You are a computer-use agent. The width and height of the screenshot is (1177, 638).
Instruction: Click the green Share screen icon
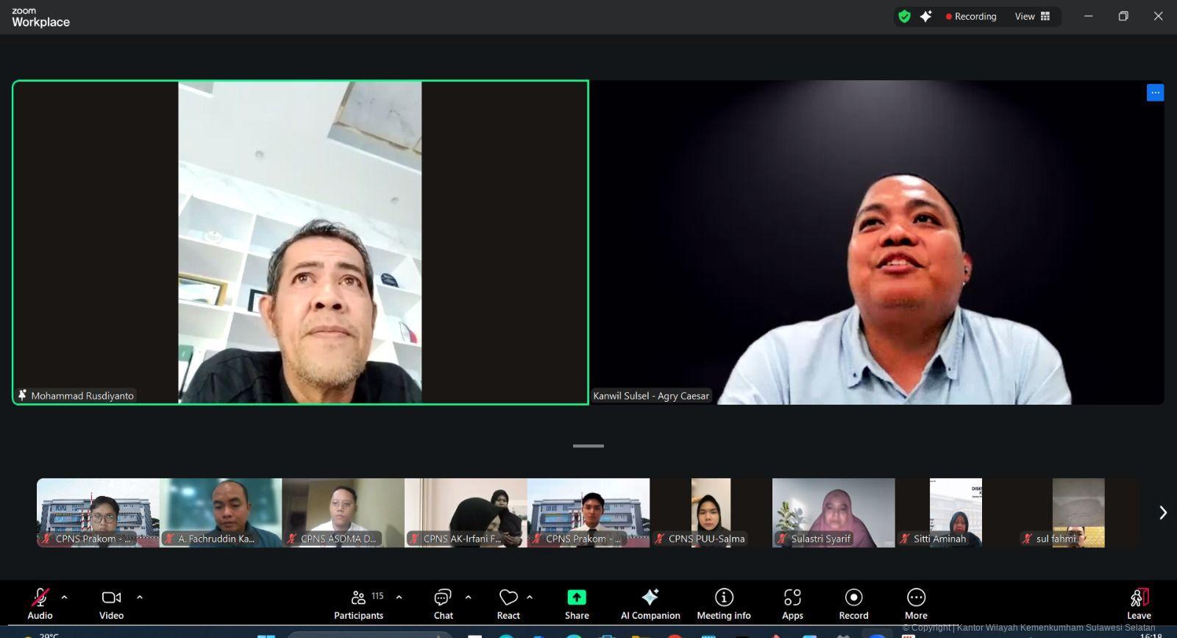[x=577, y=597]
